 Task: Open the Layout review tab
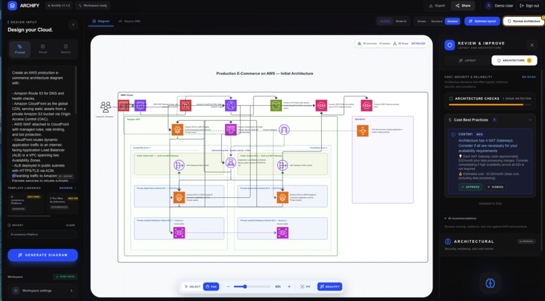click(x=467, y=60)
